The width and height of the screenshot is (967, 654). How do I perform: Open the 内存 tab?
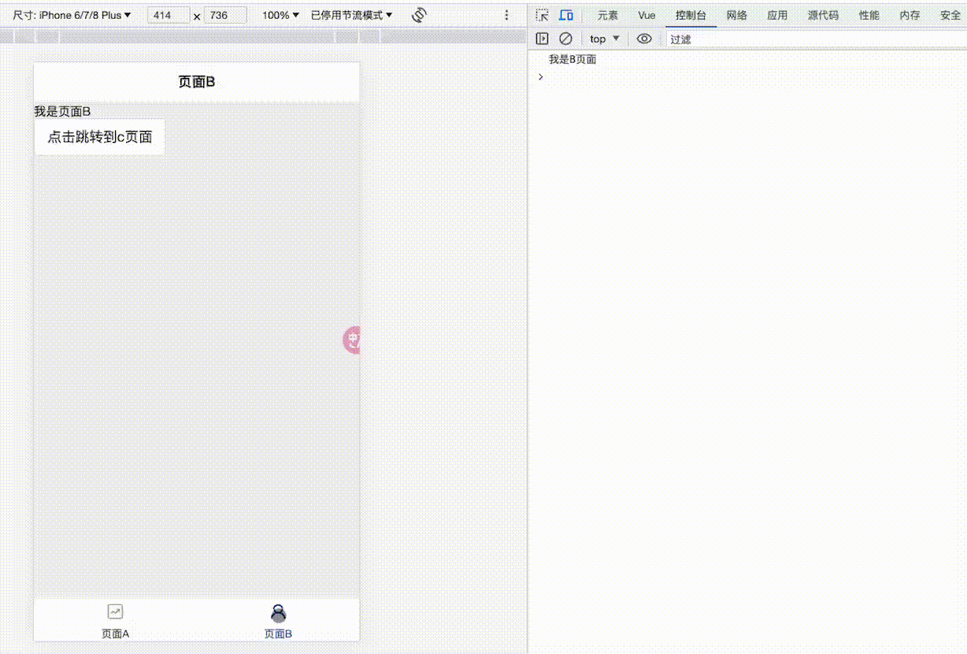click(x=910, y=15)
